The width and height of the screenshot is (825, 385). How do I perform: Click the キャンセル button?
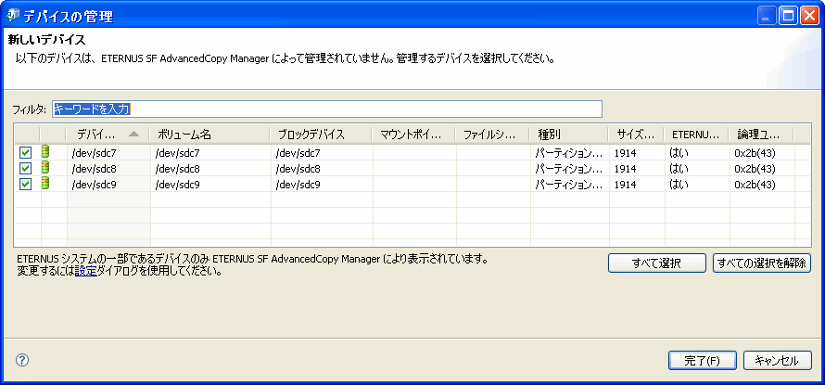[777, 361]
